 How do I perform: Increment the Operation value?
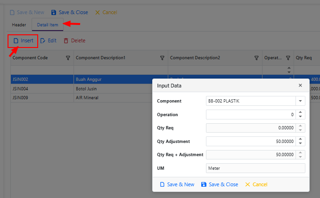[300, 112]
